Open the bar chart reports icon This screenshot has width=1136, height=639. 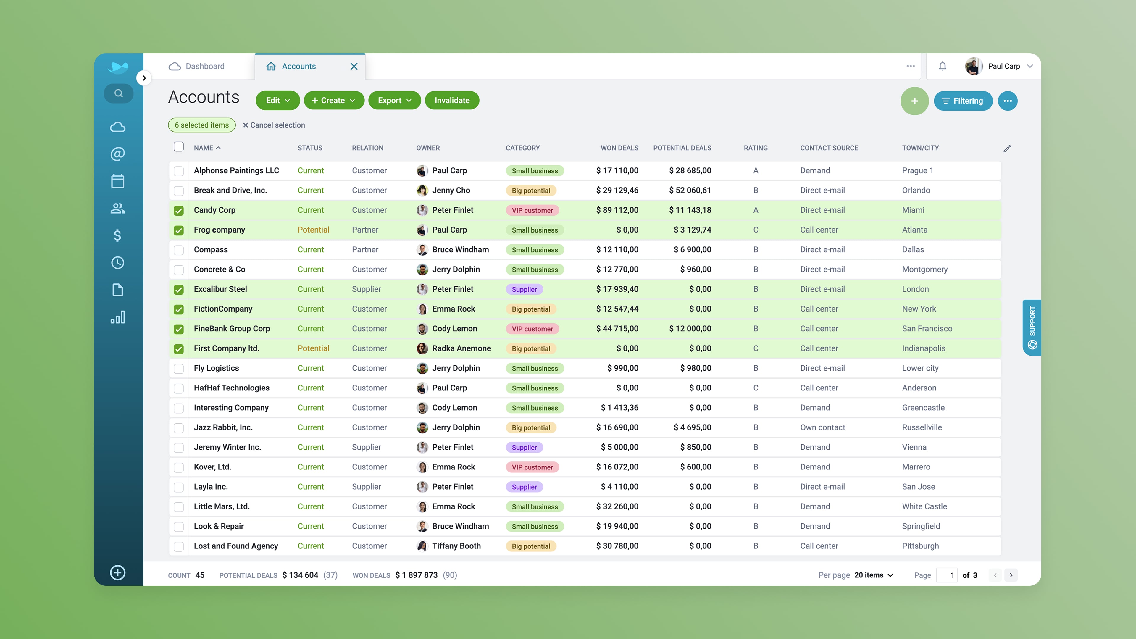pyautogui.click(x=117, y=317)
